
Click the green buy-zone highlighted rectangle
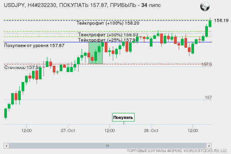(95, 53)
